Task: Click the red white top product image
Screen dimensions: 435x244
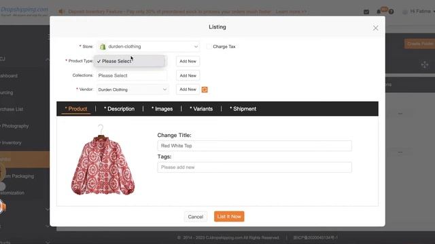Action: [103, 160]
